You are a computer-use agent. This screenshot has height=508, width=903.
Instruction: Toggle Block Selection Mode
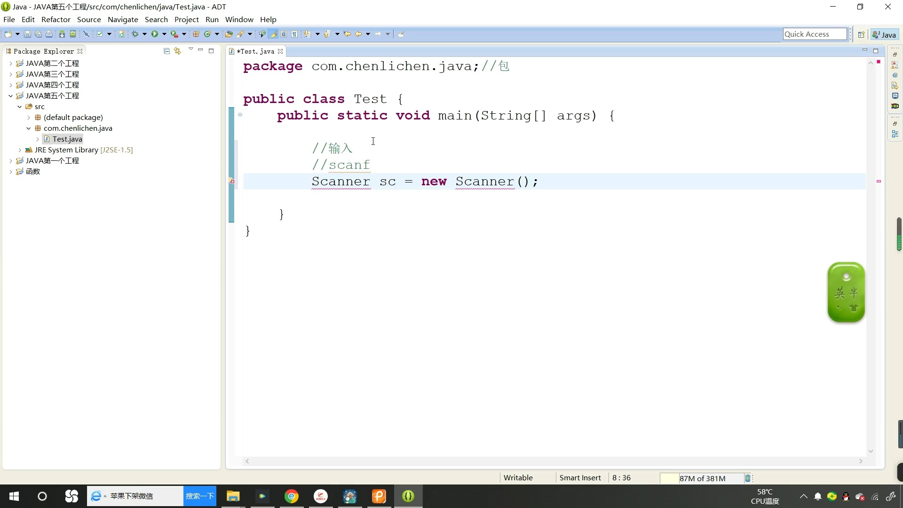[284, 34]
